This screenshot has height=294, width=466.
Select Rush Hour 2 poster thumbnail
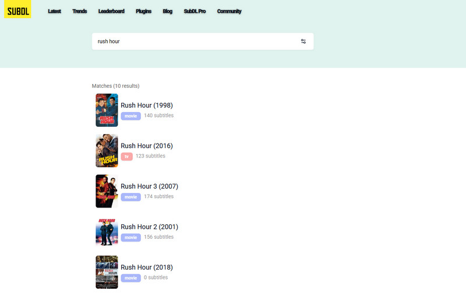(x=107, y=232)
